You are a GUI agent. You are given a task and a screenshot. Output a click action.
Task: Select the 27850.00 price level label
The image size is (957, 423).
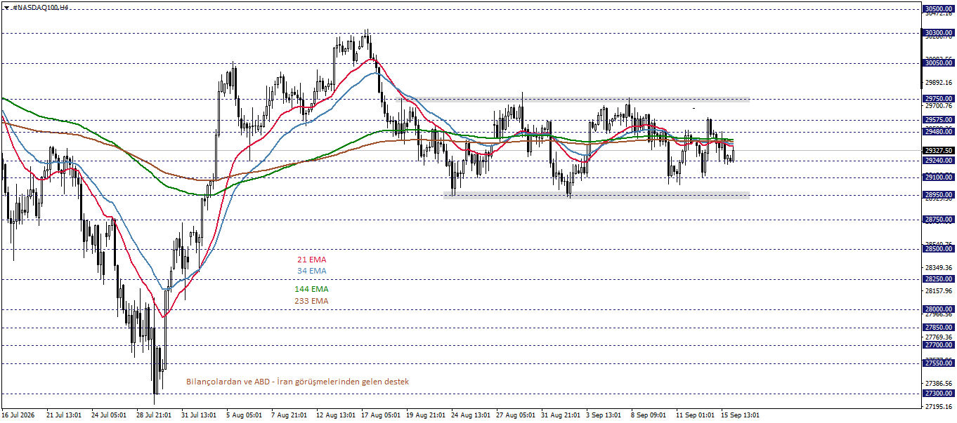[939, 328]
